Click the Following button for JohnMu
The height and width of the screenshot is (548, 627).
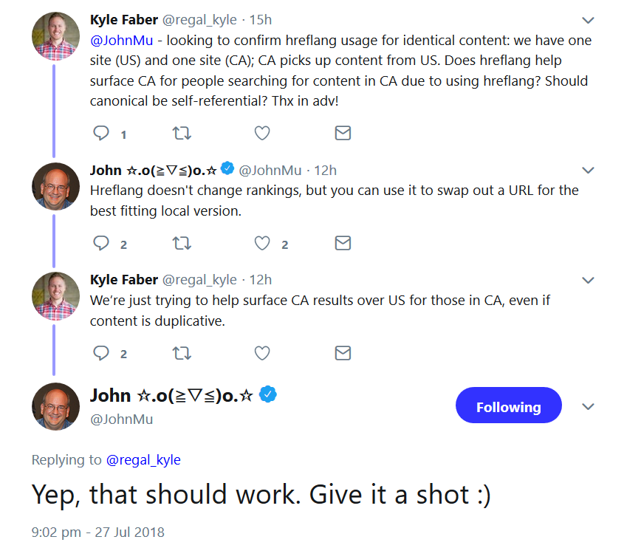pyautogui.click(x=508, y=406)
